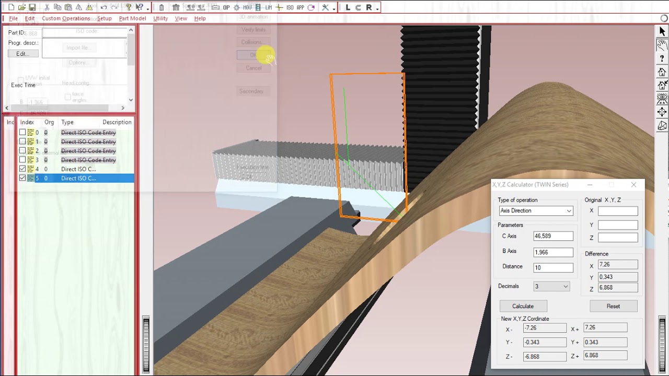The height and width of the screenshot is (376, 669).
Task: Open the View menu
Action: coord(181,18)
